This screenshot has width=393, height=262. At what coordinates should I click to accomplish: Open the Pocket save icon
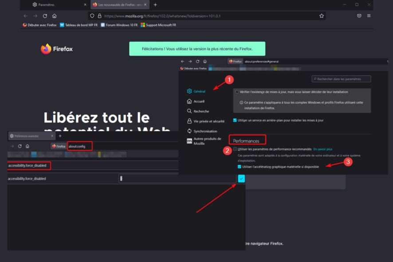click(x=359, y=16)
